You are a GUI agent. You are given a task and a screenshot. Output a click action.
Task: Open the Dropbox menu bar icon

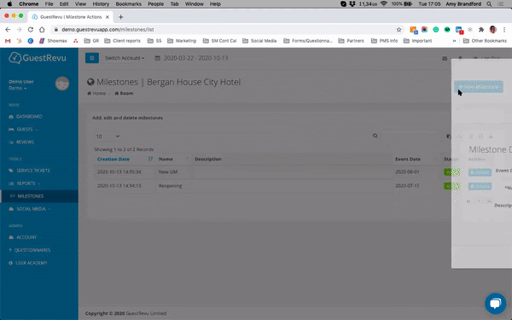coord(352,4)
